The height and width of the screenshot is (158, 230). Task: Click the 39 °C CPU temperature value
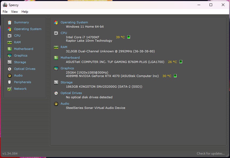pyautogui.click(x=120, y=37)
